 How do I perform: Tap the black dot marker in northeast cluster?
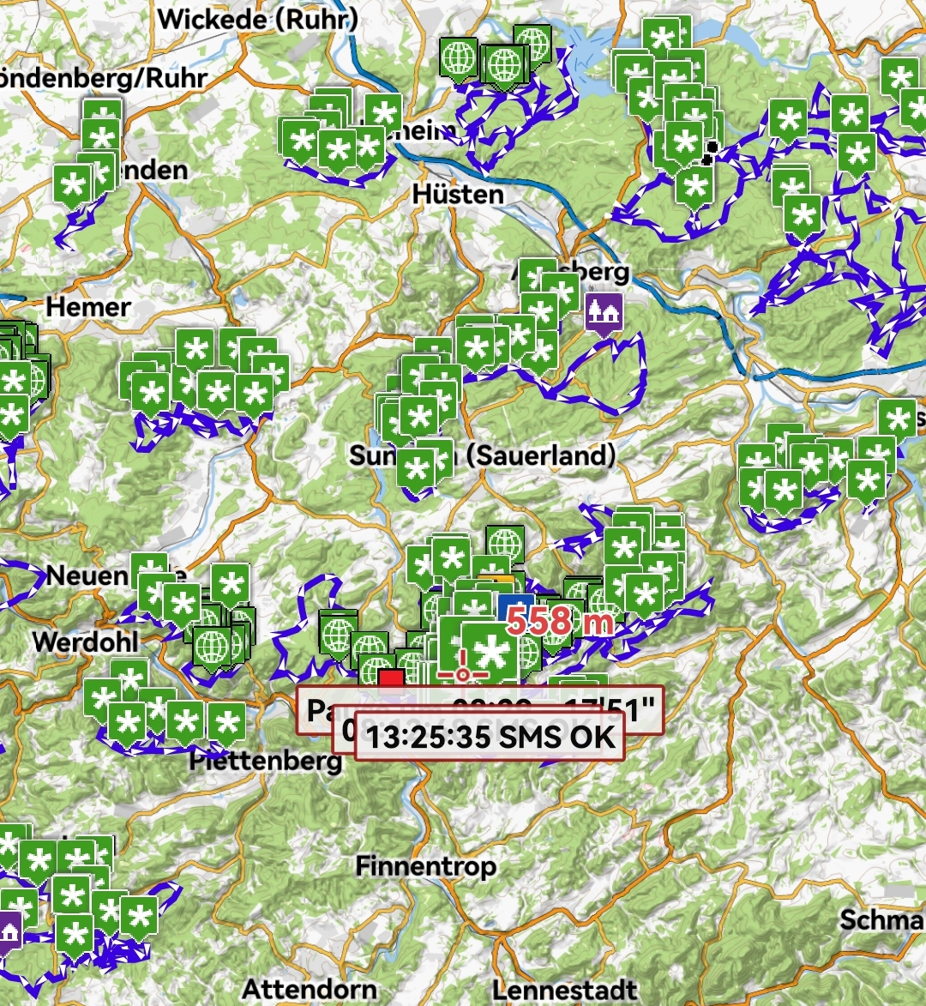pos(710,153)
